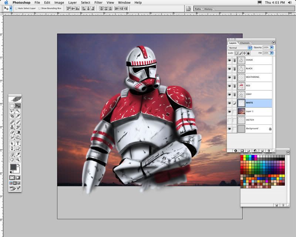Image resolution: width=296 pixels, height=237 pixels.
Task: Switch to the History tab
Action: [x=208, y=9]
